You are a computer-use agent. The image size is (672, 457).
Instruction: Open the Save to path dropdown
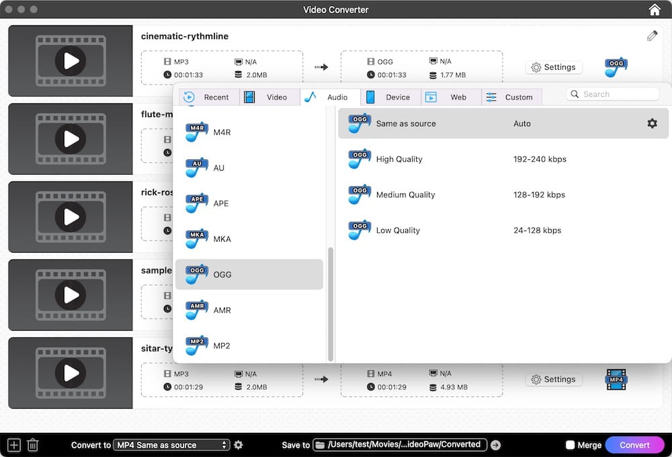click(400, 445)
